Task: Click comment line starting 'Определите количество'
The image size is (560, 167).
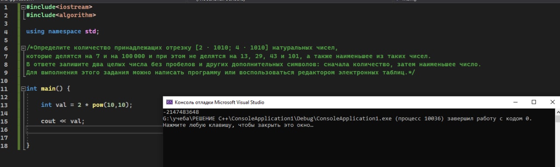Action: (182, 48)
